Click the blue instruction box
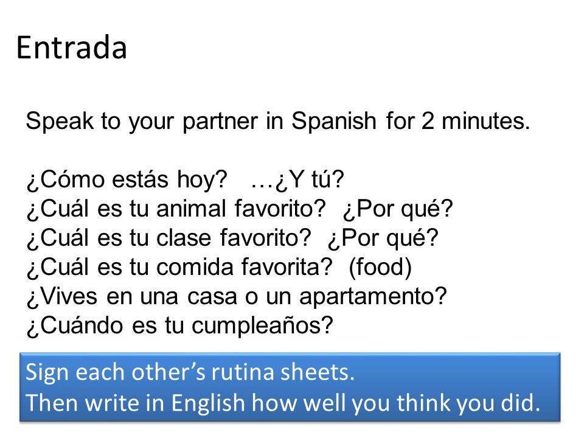The height and width of the screenshot is (438, 584). click(x=290, y=387)
